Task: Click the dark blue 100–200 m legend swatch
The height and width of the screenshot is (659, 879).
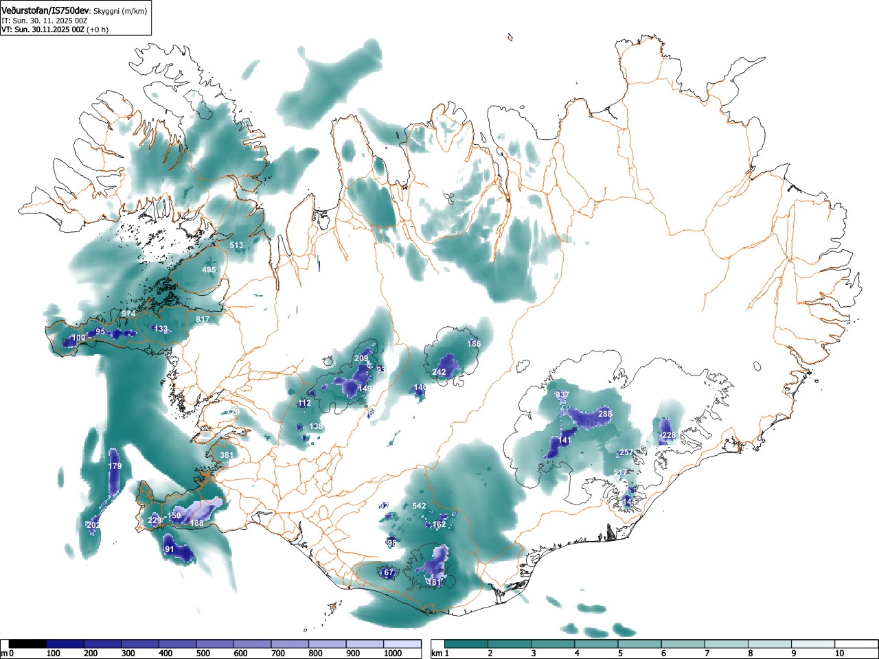Action: click(x=65, y=644)
